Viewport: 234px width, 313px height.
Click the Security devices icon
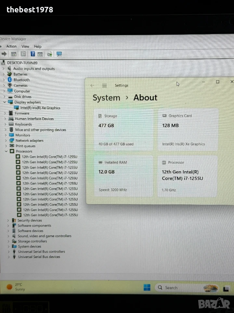point(14,220)
